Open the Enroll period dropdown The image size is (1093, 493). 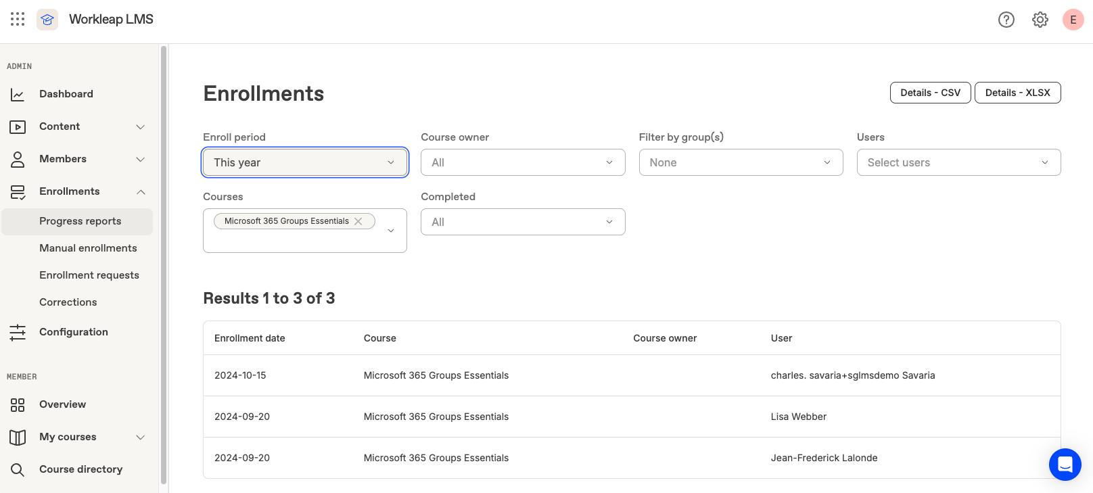[x=305, y=162]
